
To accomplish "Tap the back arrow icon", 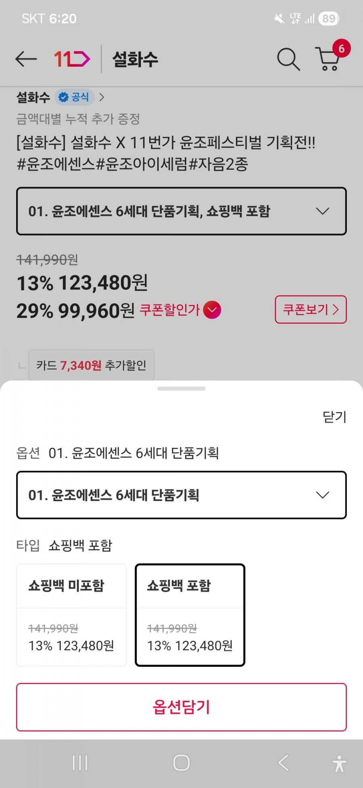I will (26, 59).
